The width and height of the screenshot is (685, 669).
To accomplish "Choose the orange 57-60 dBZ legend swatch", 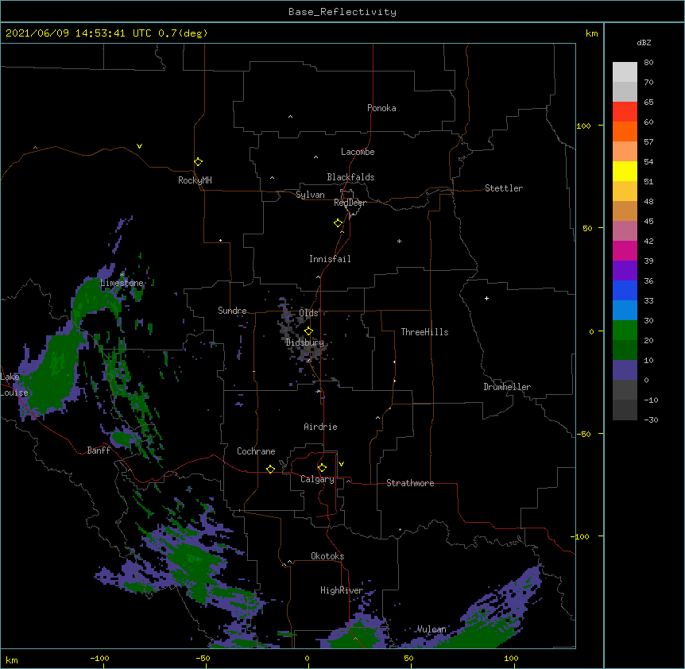I will (625, 131).
